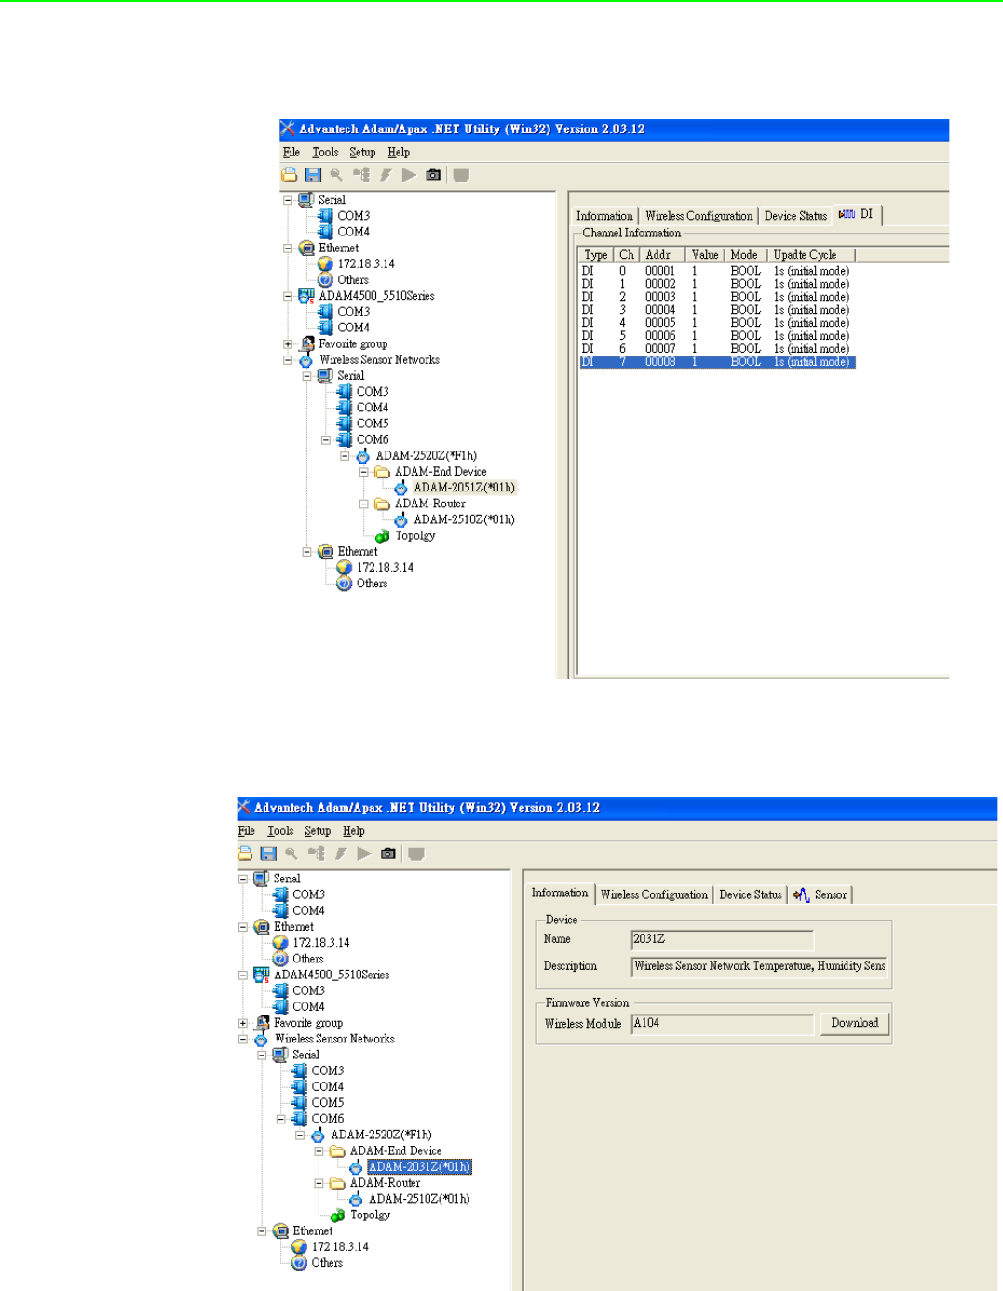Screen dimensions: 1003x1291
Task: Click the camera snapshot icon in DI window
Action: 433,175
